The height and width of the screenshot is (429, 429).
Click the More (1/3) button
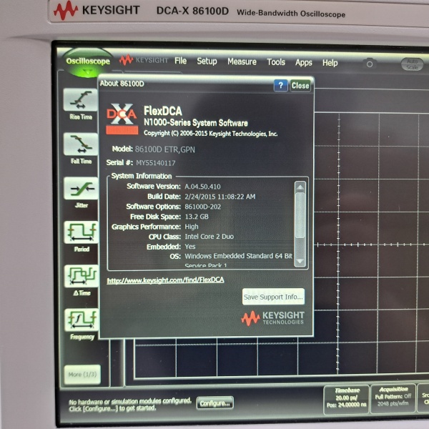[x=82, y=374]
